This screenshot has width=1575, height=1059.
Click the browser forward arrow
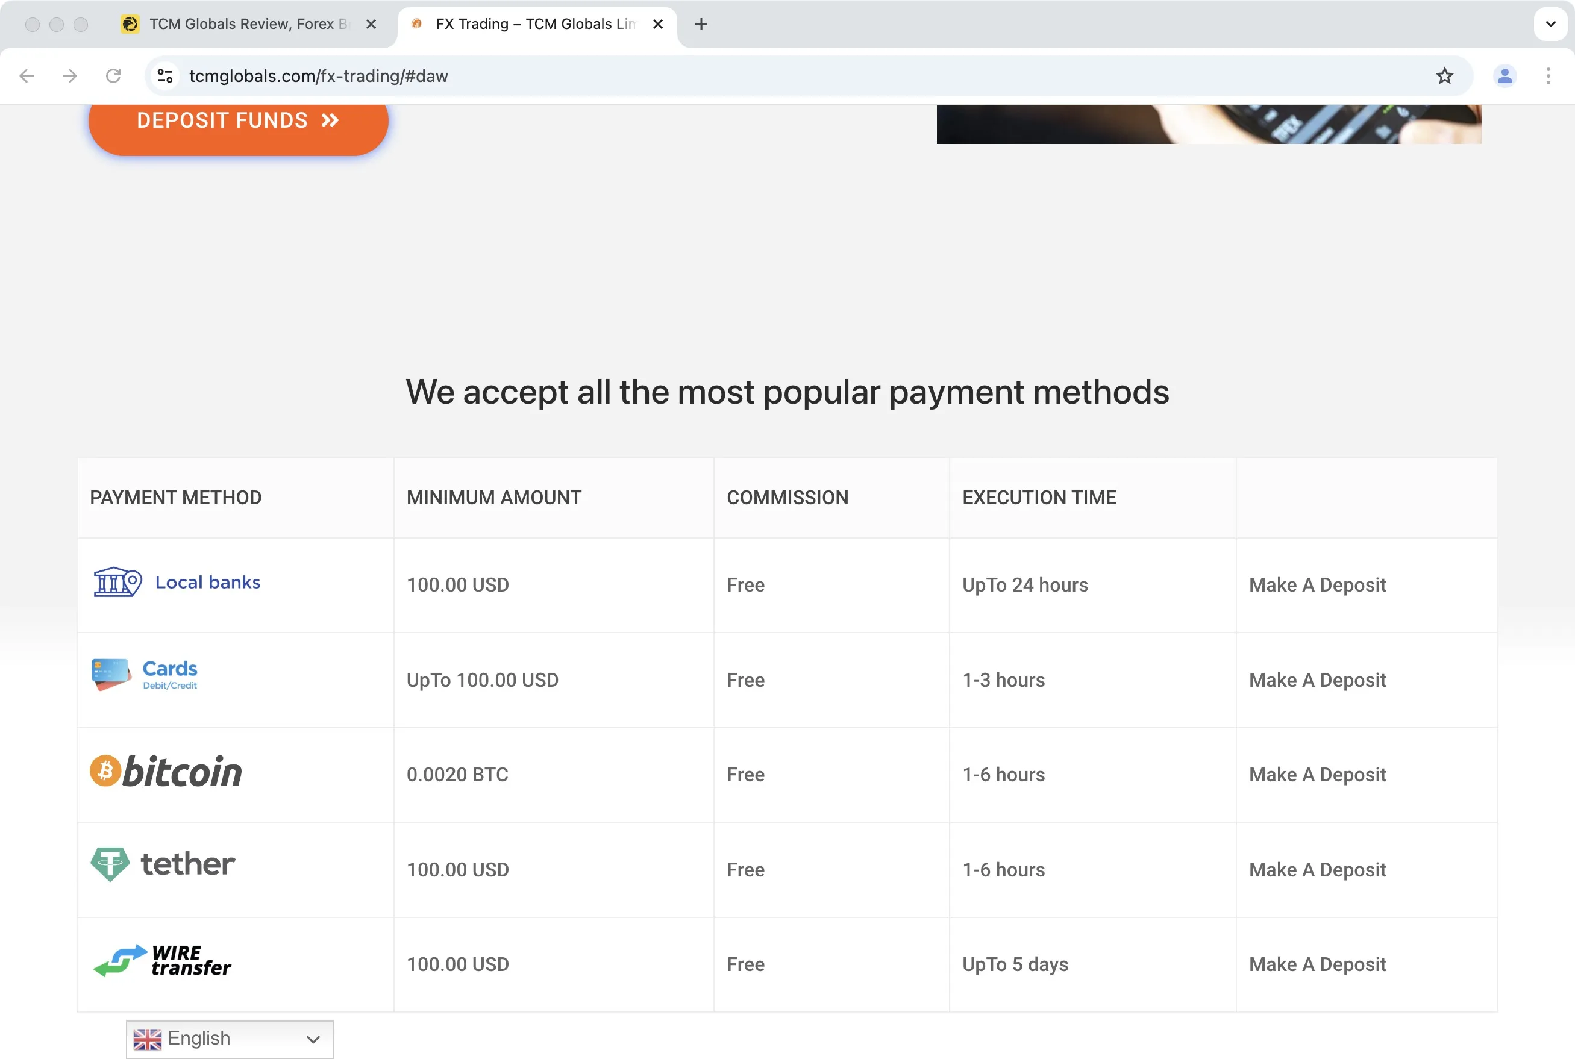pos(69,76)
